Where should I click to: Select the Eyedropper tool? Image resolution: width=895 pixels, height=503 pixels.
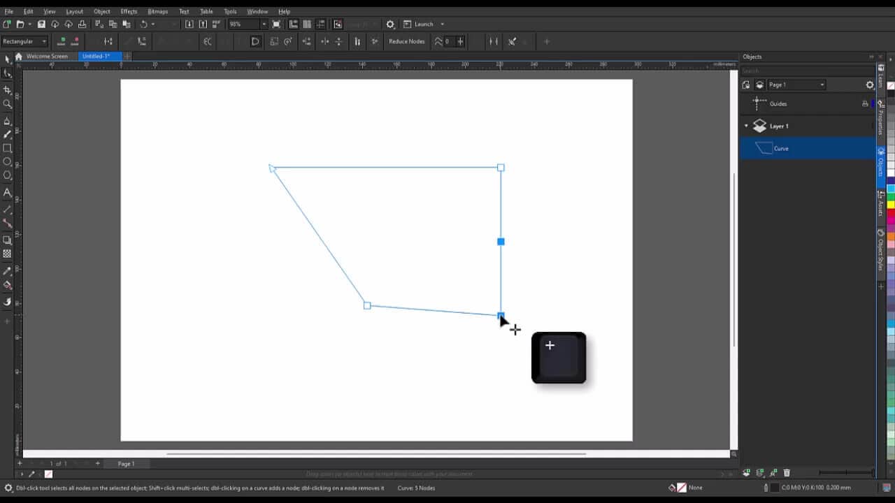pos(8,271)
